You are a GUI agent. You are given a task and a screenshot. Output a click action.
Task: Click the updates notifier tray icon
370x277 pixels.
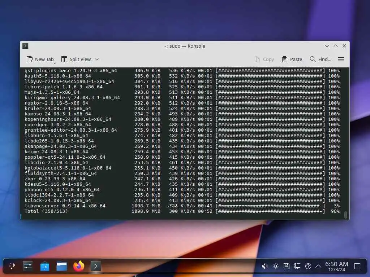[x=308, y=266]
